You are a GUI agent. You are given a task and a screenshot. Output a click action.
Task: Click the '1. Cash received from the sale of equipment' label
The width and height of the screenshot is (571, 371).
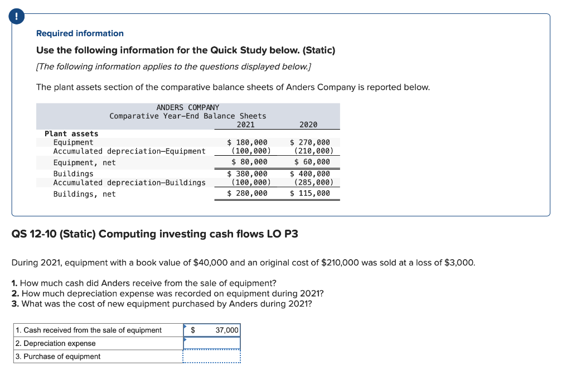coord(89,330)
